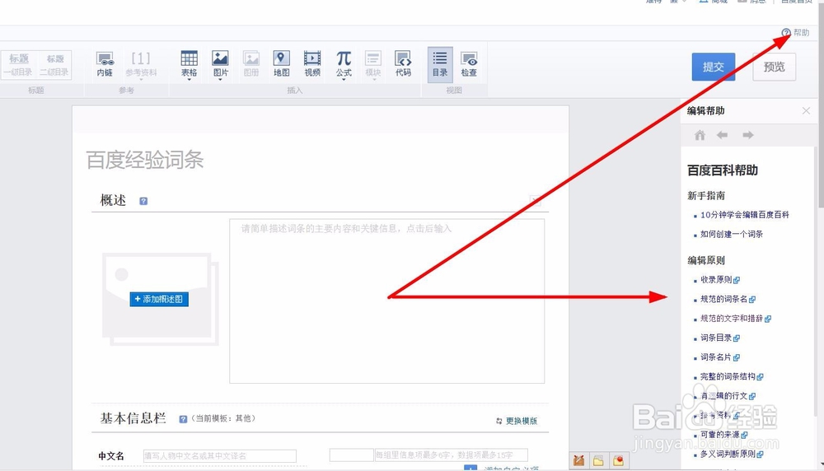824x471 pixels.
Task: Click the custom info item name field
Action: [351, 455]
